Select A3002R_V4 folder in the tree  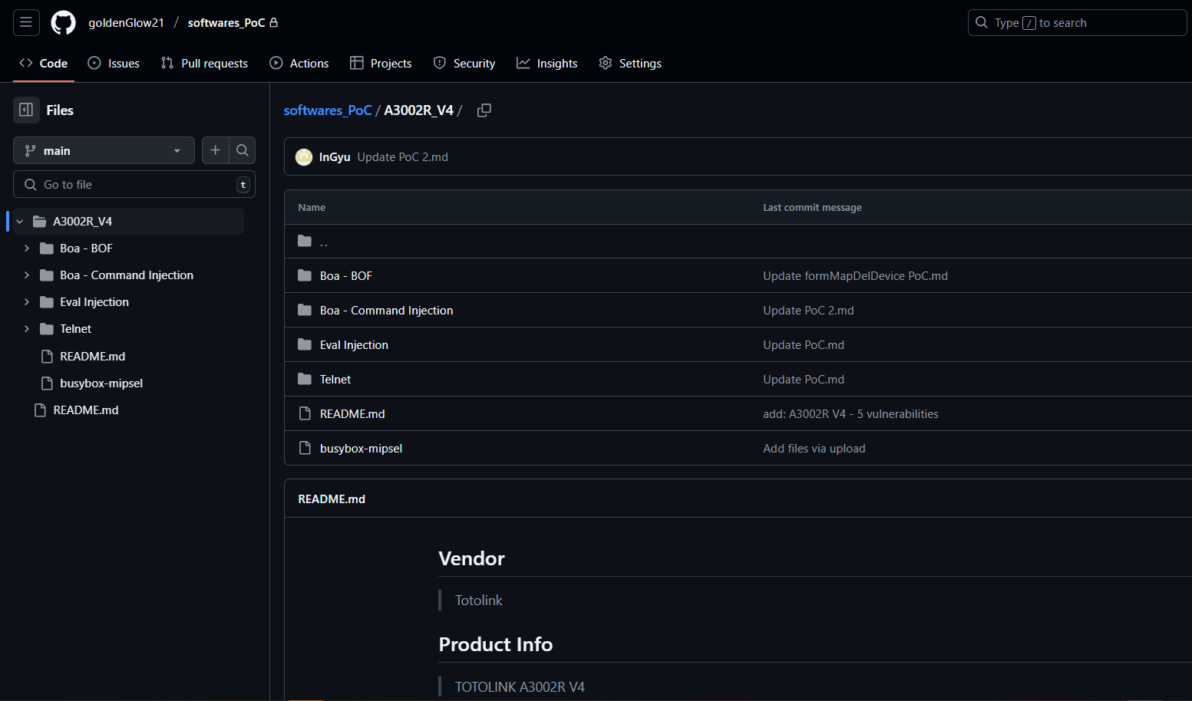click(x=82, y=222)
